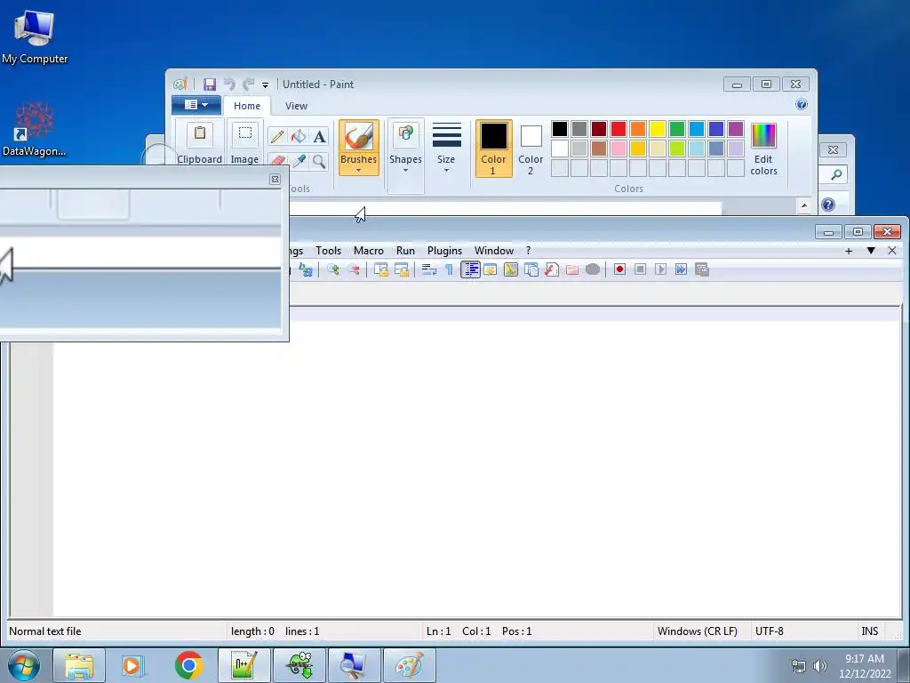Select the Text tool in Paint
This screenshot has width=910, height=683.
point(319,136)
